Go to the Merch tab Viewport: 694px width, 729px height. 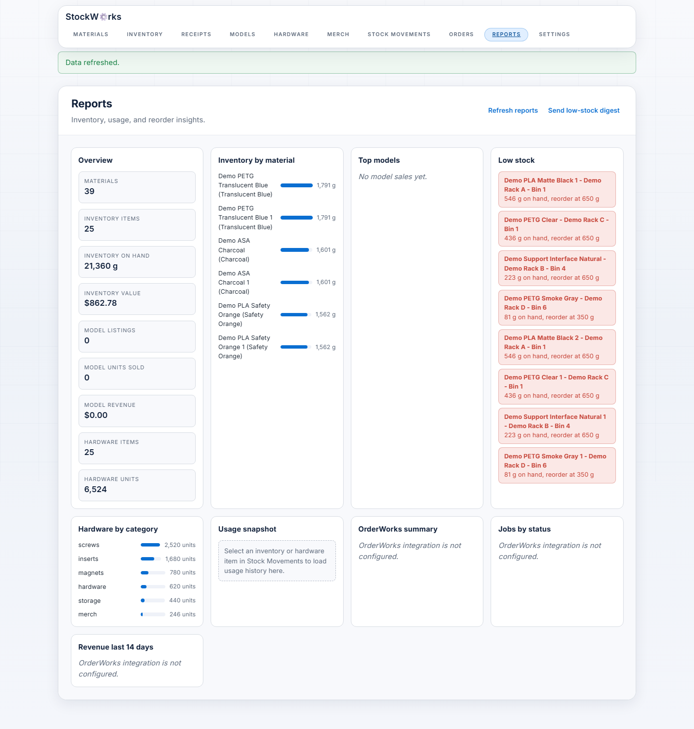(x=338, y=35)
